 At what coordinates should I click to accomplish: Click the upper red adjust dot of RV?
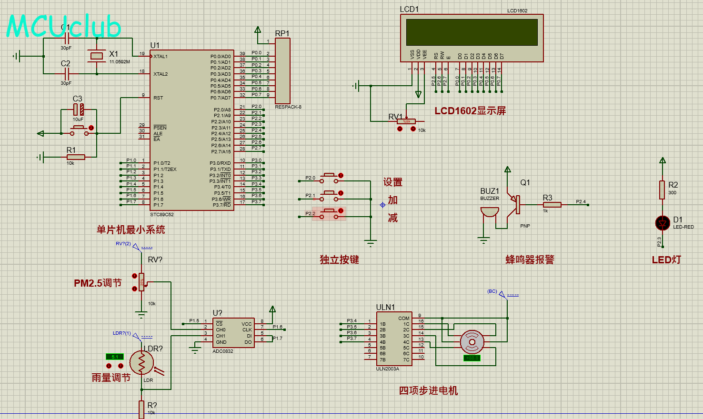(134, 276)
